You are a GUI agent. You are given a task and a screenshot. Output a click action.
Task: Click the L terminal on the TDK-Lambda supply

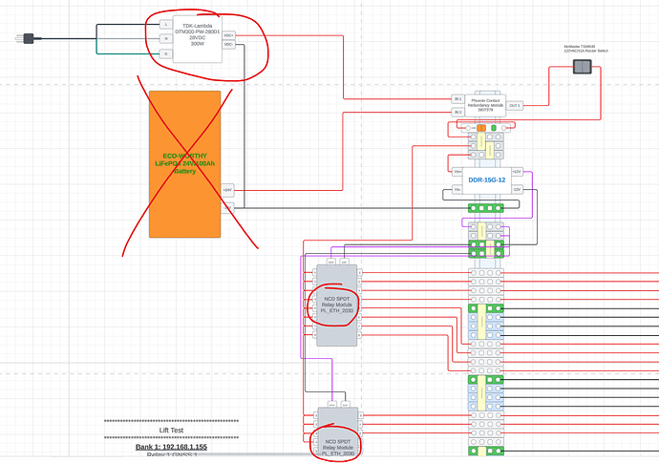165,25
